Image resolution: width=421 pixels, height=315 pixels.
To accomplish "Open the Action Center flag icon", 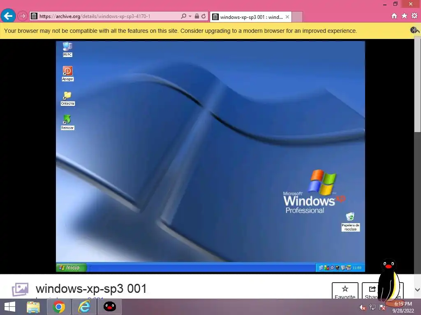I will point(382,307).
